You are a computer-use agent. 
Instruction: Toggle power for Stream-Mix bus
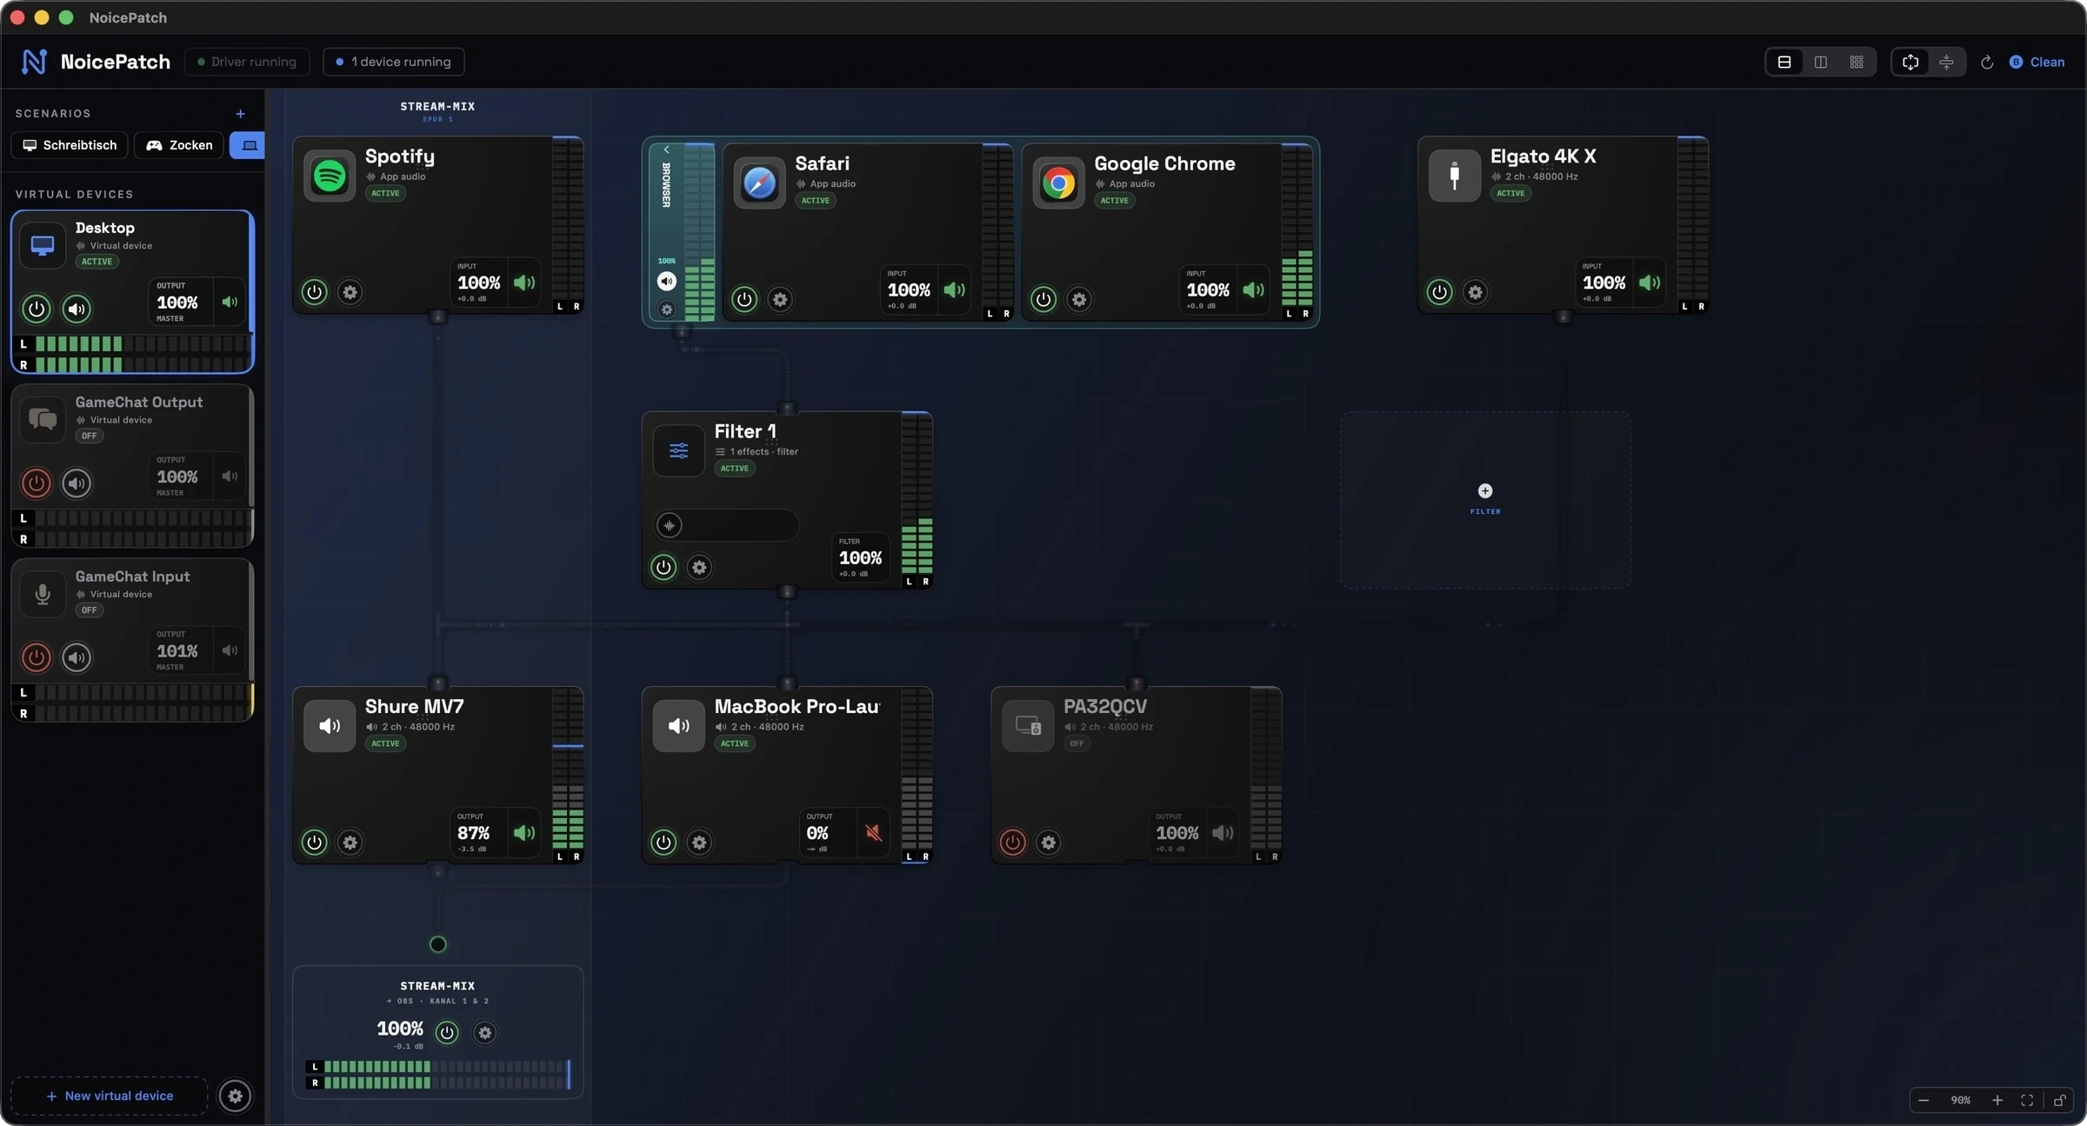pyautogui.click(x=447, y=1033)
